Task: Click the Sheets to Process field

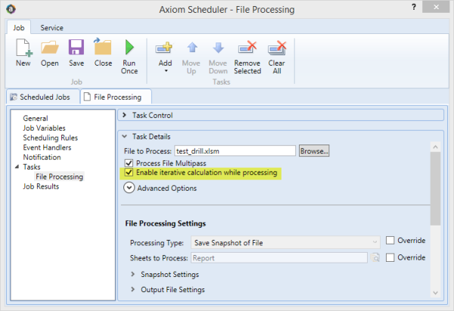Action: 279,257
